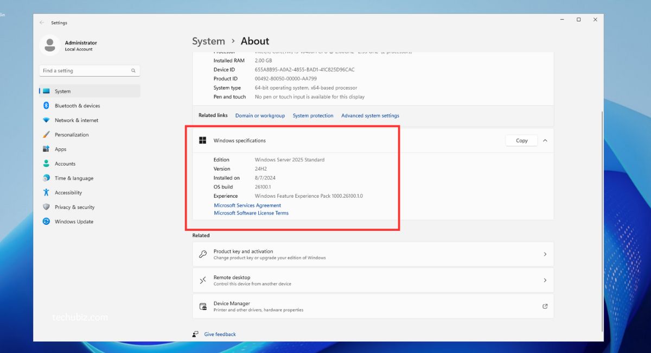Click the Find a setting search box
Image resolution: width=651 pixels, height=353 pixels.
[86, 71]
